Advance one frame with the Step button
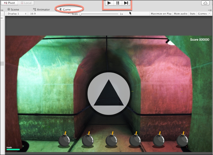The image size is (213, 155). pyautogui.click(x=126, y=3)
